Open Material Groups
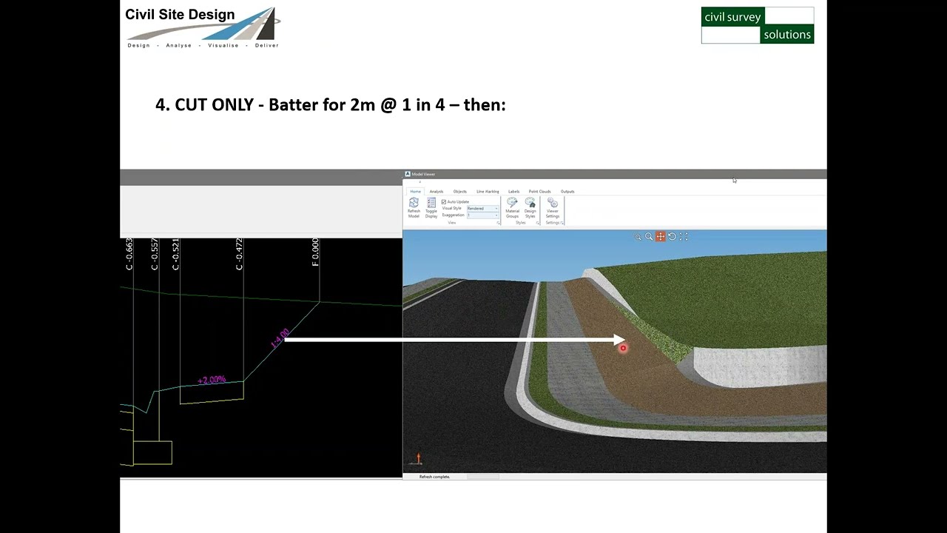Image resolution: width=947 pixels, height=533 pixels. click(x=512, y=207)
